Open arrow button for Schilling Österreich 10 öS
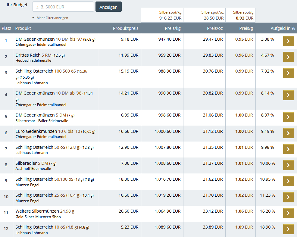This screenshot has height=237, width=297. point(288,229)
